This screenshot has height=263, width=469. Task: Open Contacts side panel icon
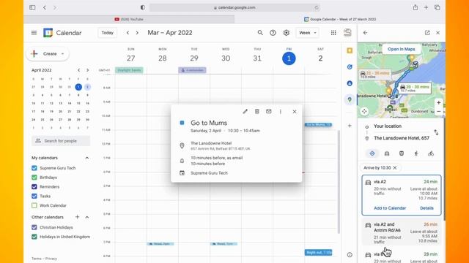click(x=350, y=83)
